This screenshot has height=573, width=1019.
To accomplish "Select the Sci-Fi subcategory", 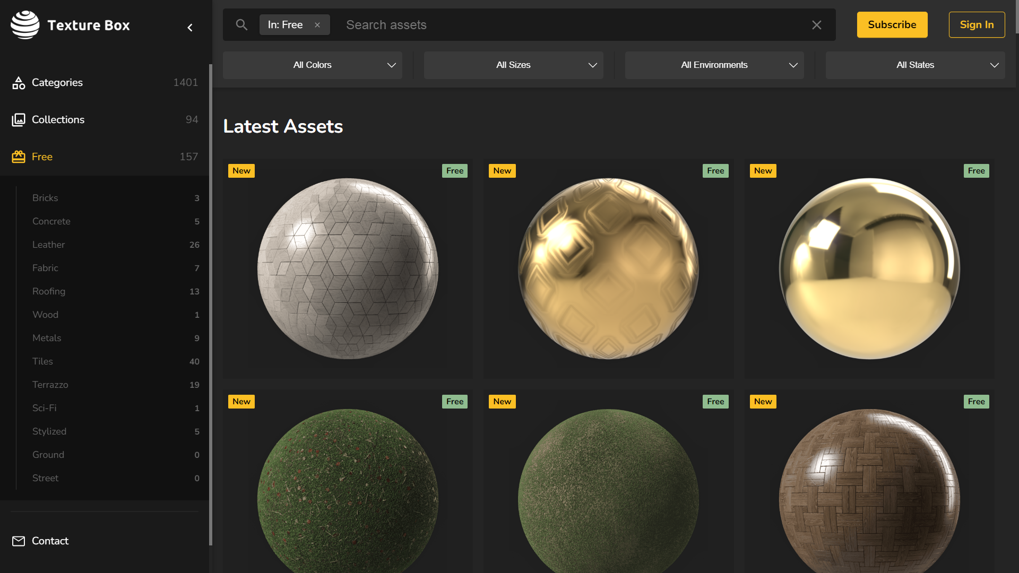I will click(x=116, y=408).
